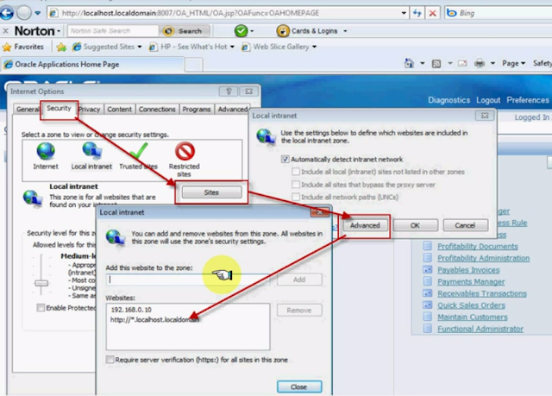This screenshot has width=552, height=396.
Task: Open the Maintain Customers link
Action: point(473,317)
